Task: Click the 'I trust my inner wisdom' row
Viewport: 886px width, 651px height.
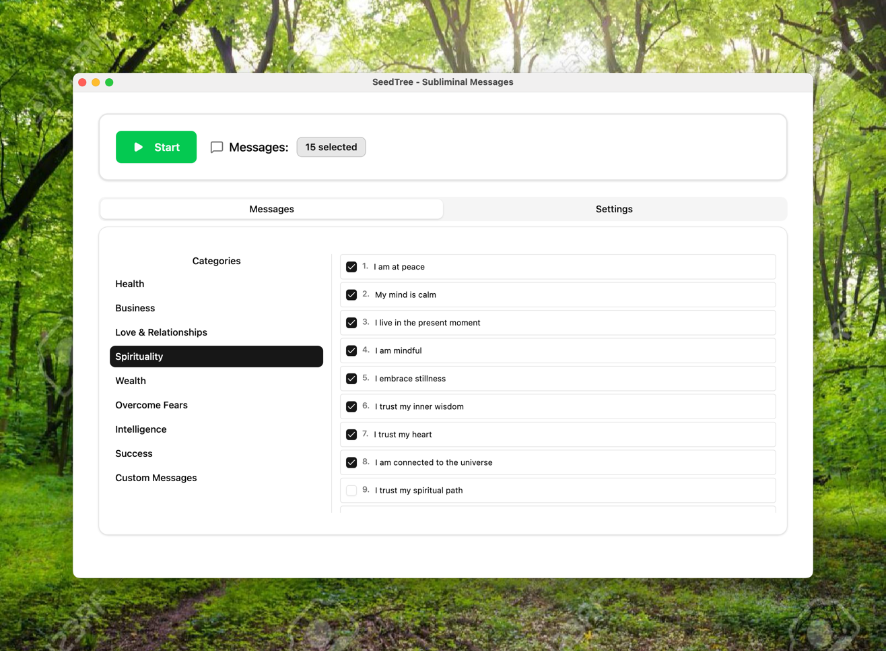Action: 557,406
